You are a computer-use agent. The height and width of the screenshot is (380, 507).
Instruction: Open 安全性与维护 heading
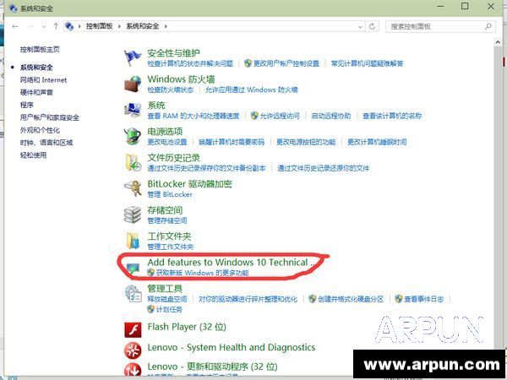coord(173,53)
